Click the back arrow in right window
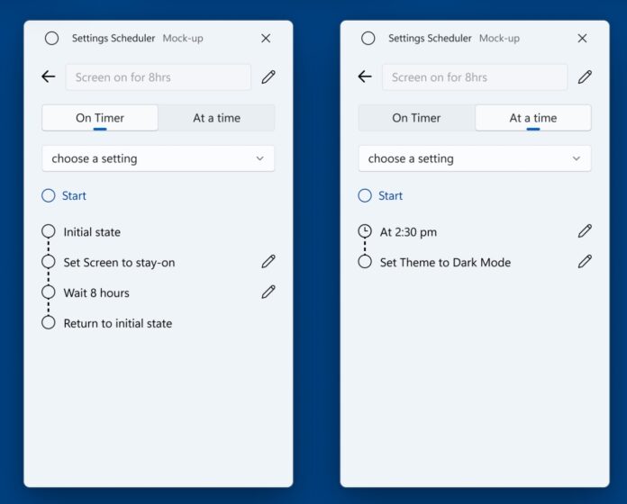 click(x=365, y=76)
